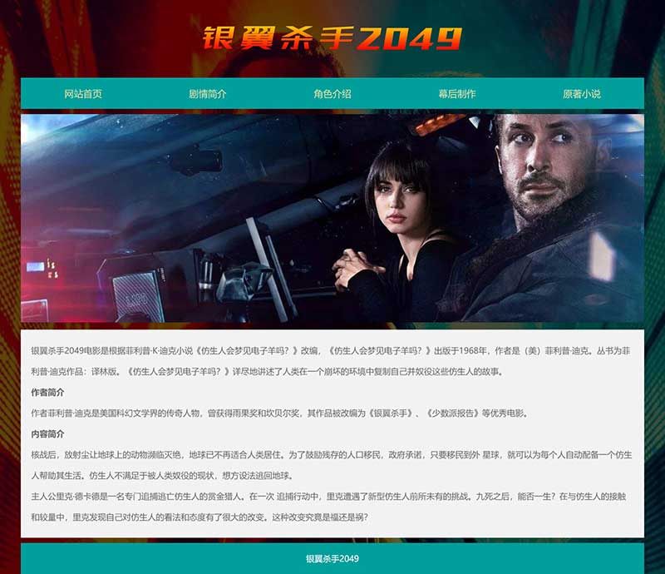Click the glowing dashboard display in banner

42,270
